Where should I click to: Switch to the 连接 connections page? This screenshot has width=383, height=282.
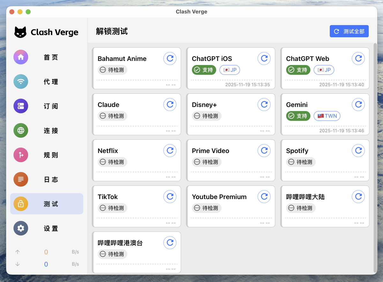[47, 130]
